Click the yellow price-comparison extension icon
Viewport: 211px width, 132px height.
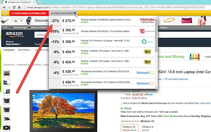[x=5, y=13]
